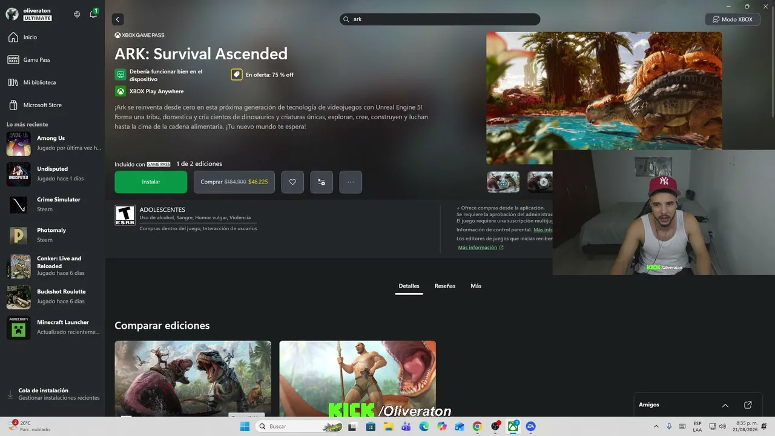
Task: Open Buckshot Roulette recent entry
Action: coord(53,297)
